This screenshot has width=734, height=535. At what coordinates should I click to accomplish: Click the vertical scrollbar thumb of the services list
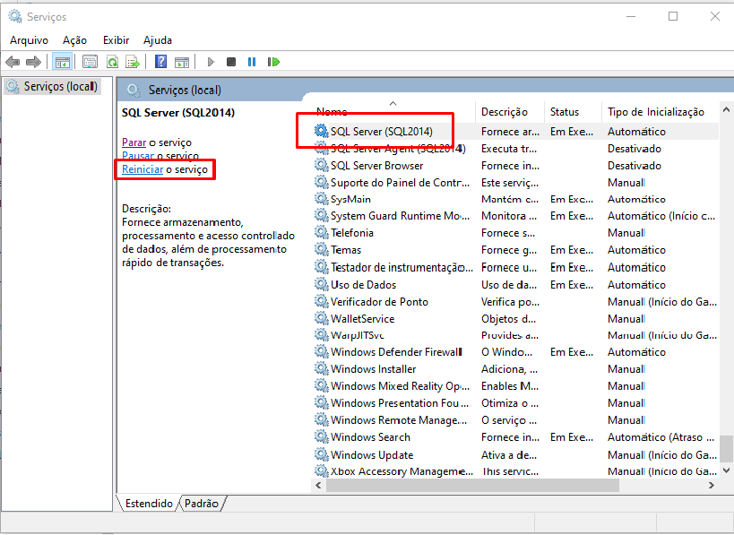[x=726, y=449]
